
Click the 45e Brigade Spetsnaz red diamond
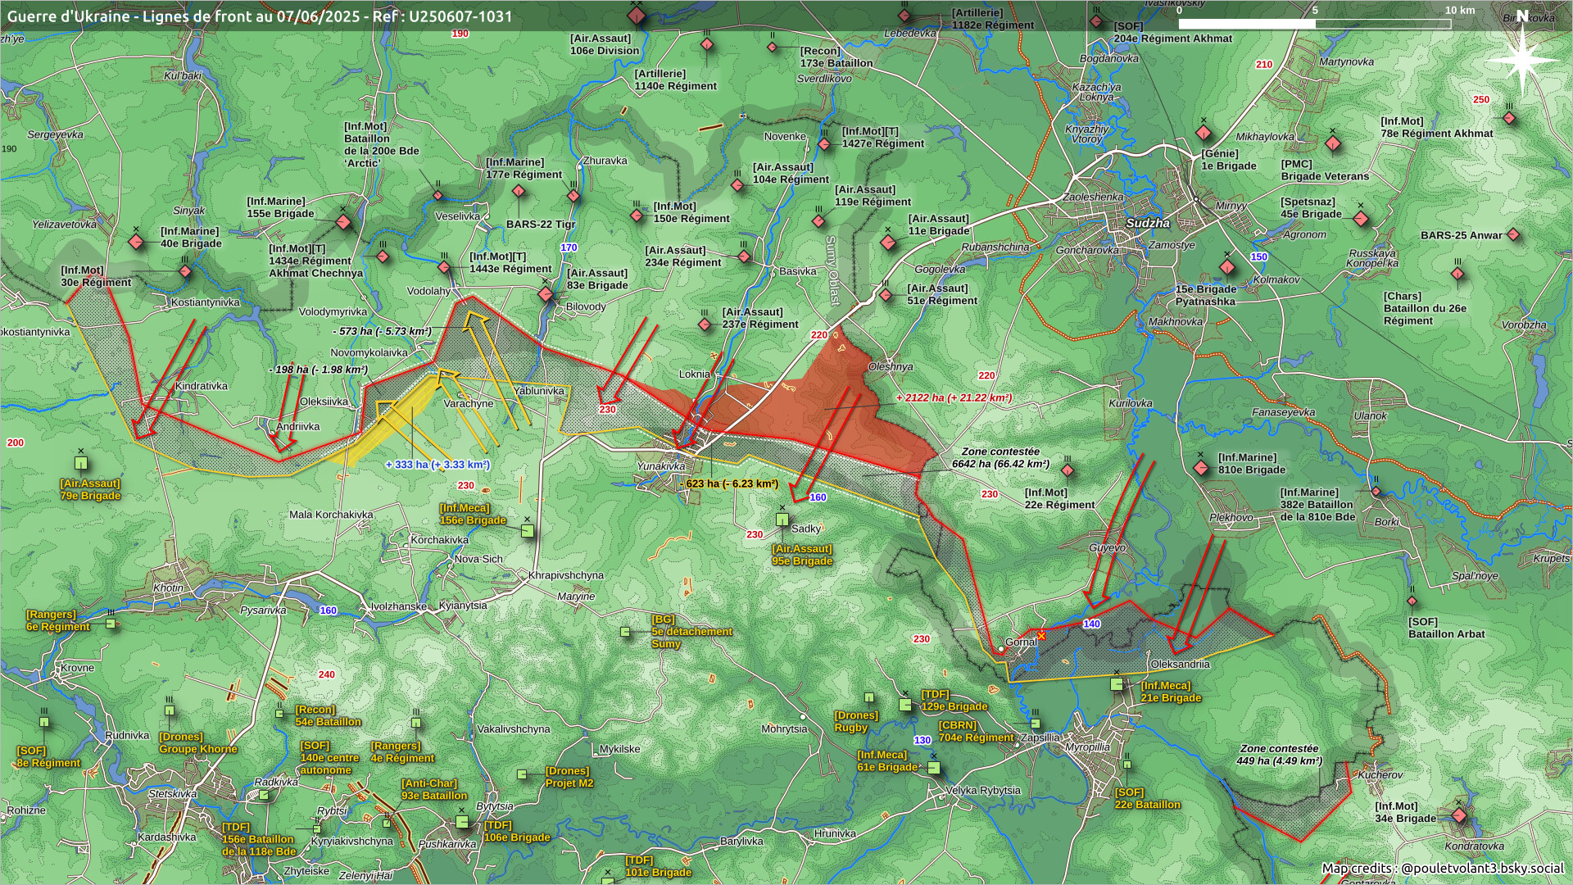tap(1361, 219)
